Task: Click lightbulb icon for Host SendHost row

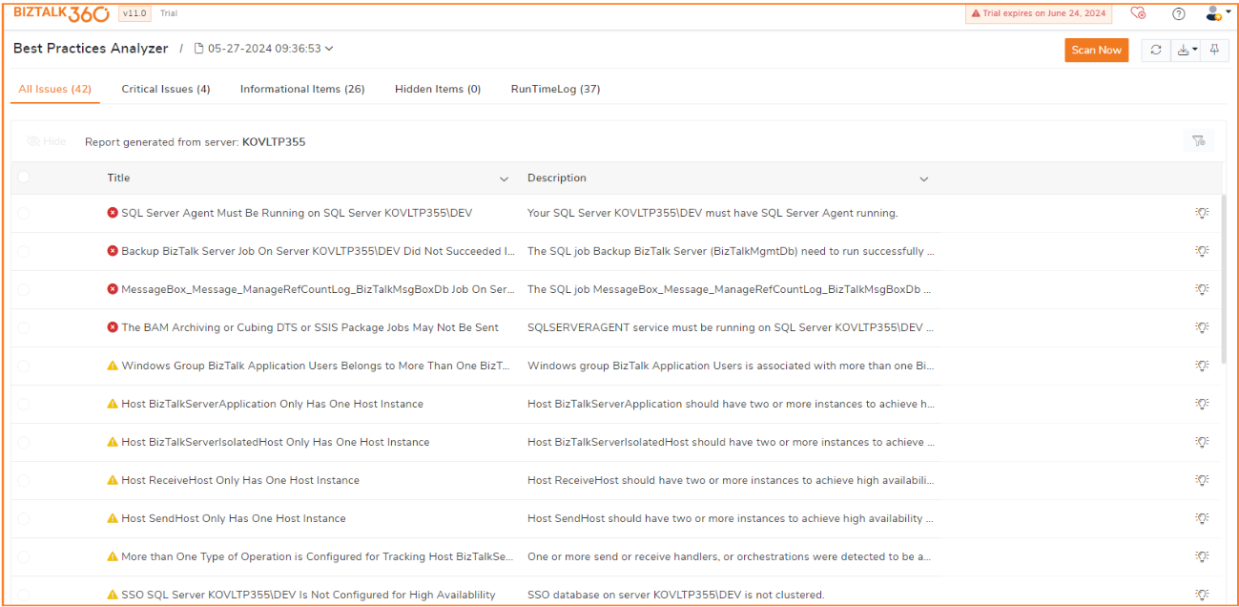Action: click(x=1202, y=518)
